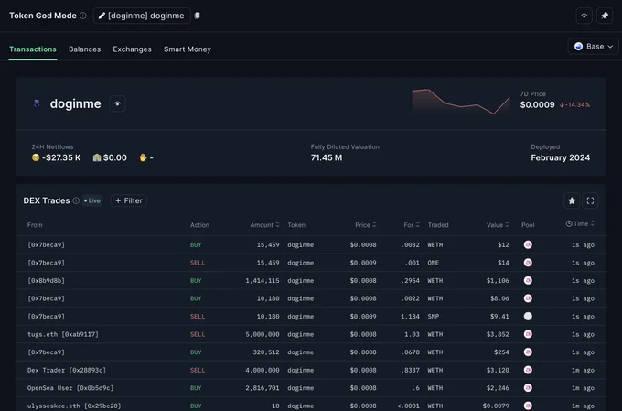Open the Smart Money tab

(x=188, y=49)
